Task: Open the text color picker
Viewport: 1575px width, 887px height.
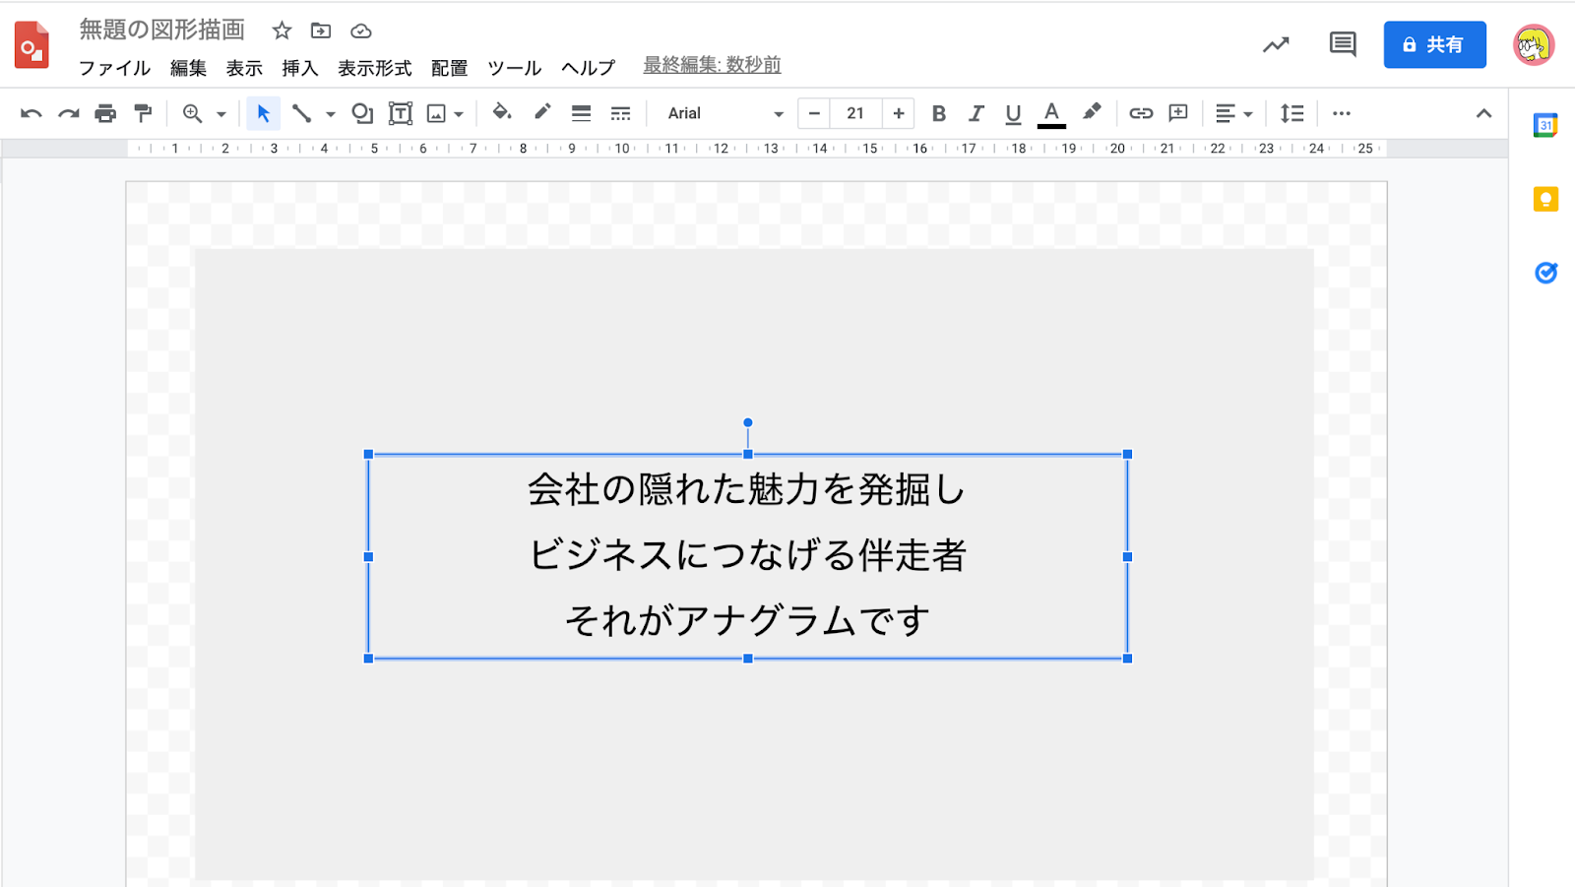Action: click(1051, 114)
